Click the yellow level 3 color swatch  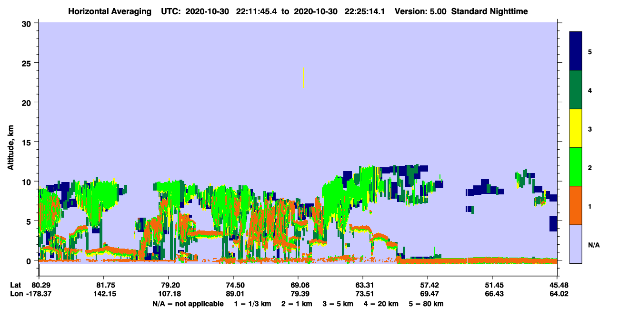tap(576, 128)
